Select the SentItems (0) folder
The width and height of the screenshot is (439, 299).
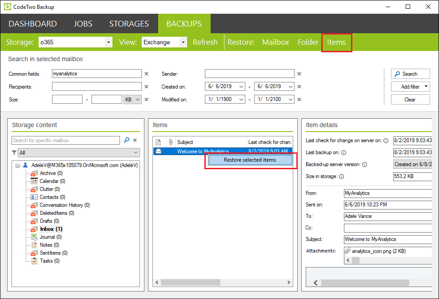(x=54, y=253)
